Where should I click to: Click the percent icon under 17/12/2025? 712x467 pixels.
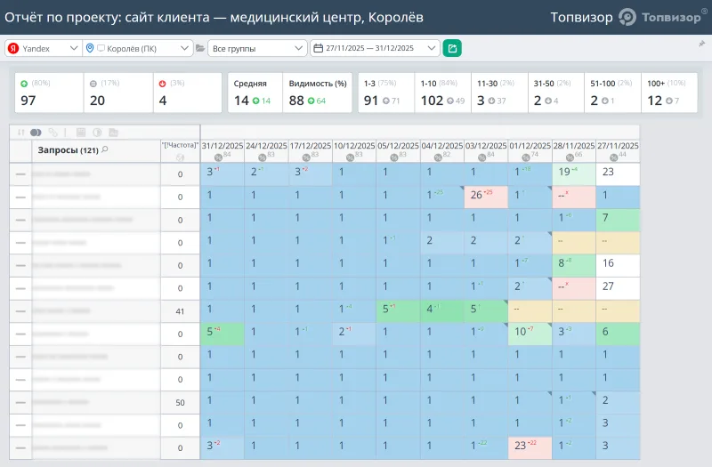tap(306, 157)
